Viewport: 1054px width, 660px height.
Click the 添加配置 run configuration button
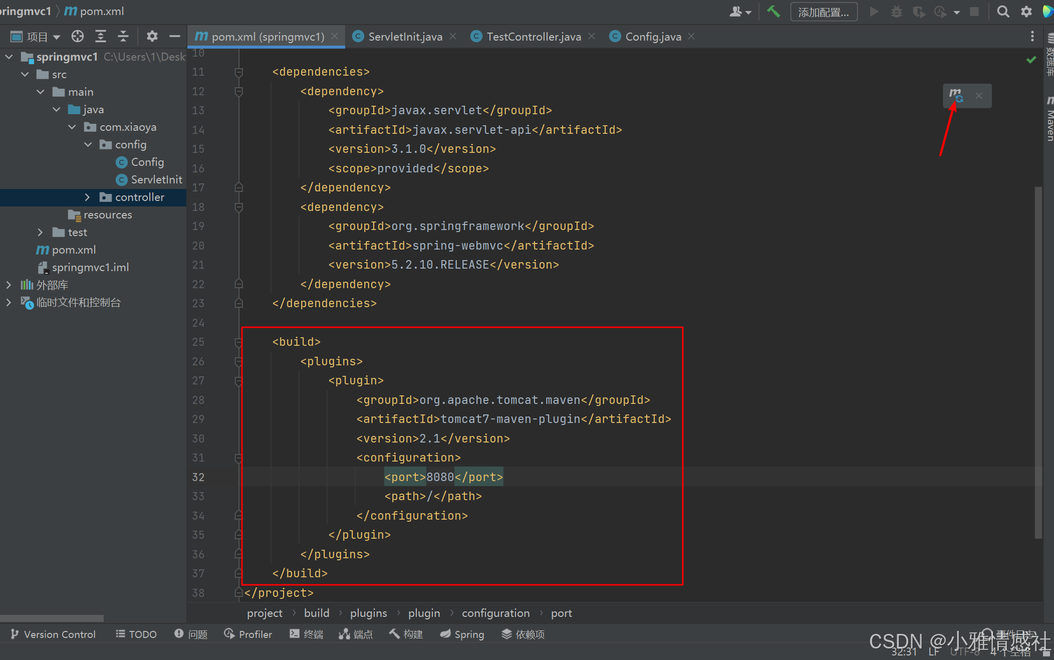tap(823, 12)
